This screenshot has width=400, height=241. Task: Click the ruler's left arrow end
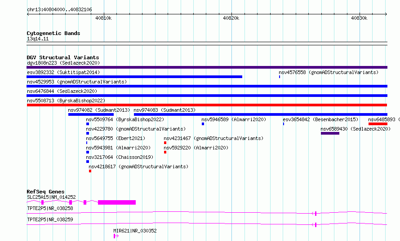click(x=28, y=14)
